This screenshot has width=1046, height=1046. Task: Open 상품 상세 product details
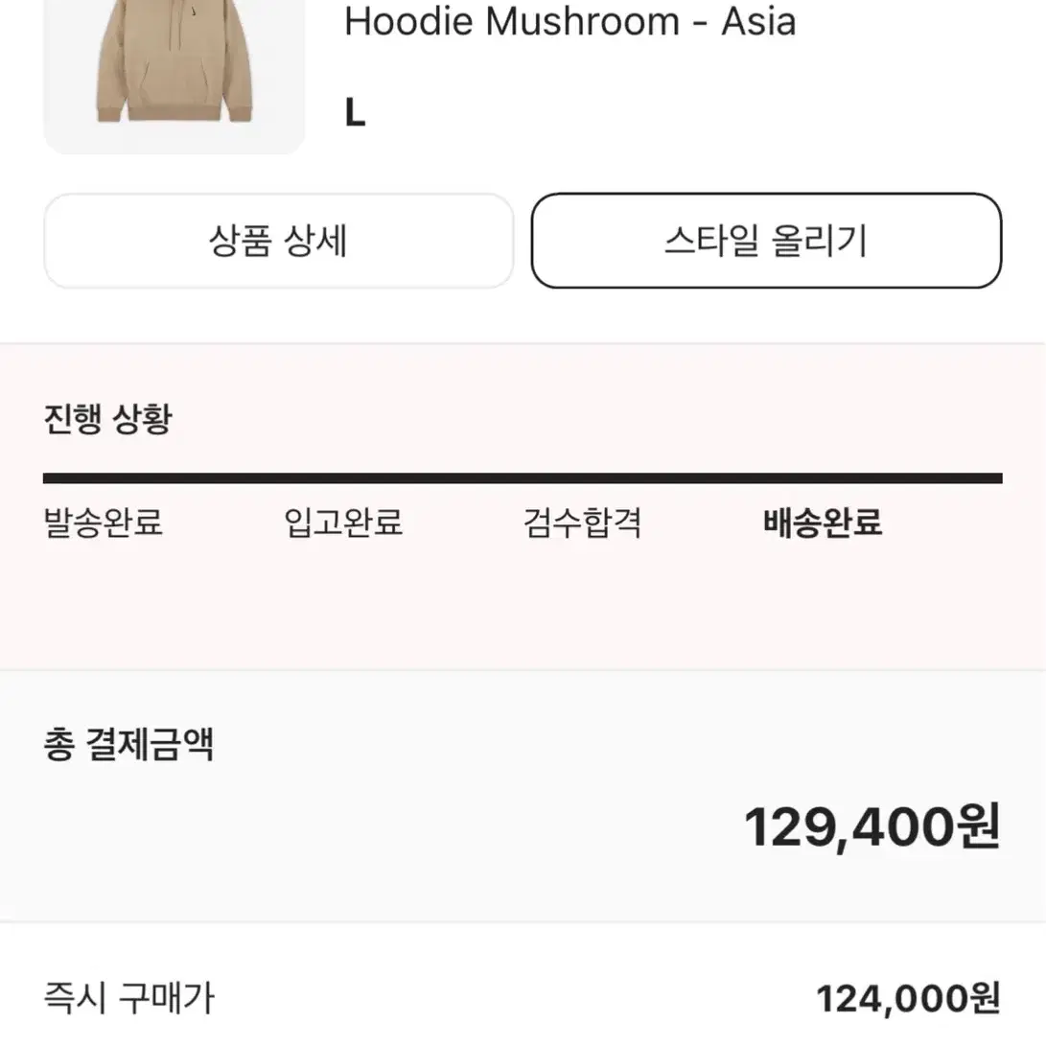[x=278, y=241]
